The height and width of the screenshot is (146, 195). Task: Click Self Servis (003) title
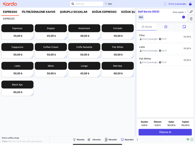pos(148,12)
